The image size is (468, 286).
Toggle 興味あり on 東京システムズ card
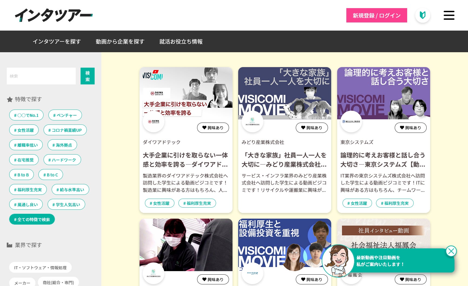click(x=411, y=128)
